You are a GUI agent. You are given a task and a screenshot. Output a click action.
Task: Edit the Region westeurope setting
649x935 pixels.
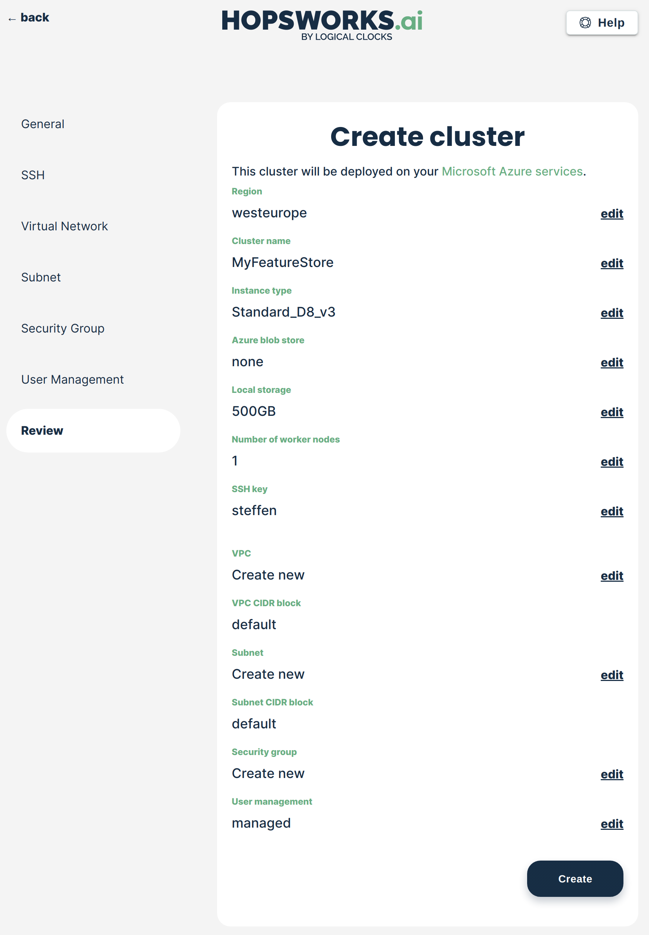click(x=612, y=213)
